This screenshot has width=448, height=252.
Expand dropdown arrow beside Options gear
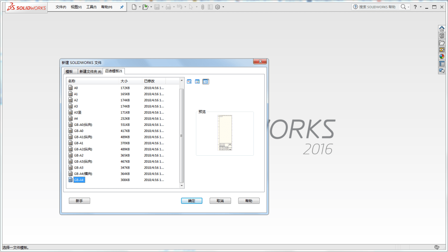pyautogui.click(x=223, y=7)
